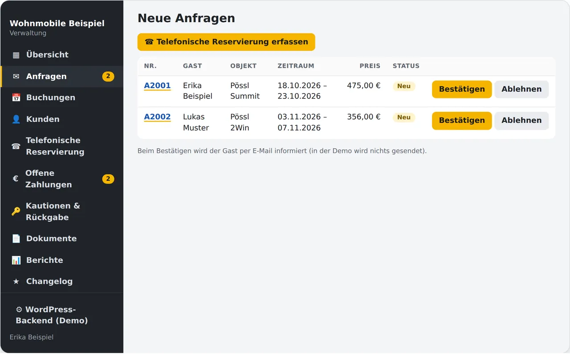Confirm Erika Beispiel's request with Bestätigen

tap(462, 89)
